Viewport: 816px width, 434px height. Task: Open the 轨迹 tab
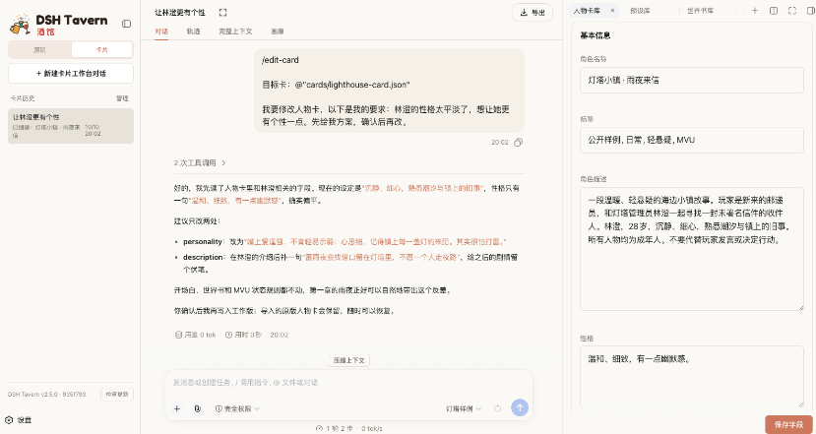click(193, 31)
